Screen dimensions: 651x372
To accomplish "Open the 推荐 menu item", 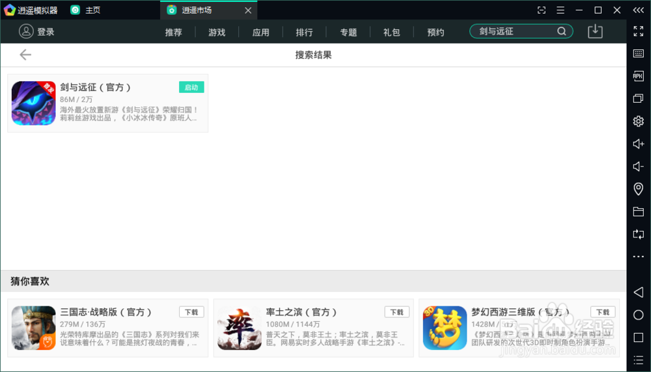I will (173, 32).
